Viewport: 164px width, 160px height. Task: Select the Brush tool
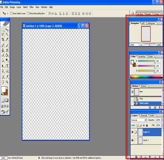[x=7, y=45]
